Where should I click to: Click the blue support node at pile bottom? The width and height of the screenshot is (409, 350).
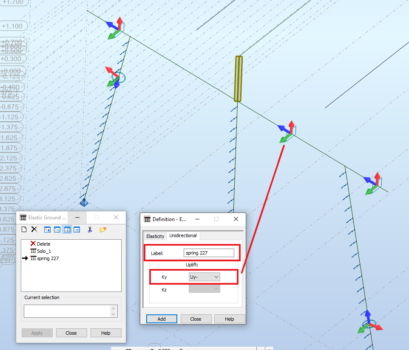point(84,202)
